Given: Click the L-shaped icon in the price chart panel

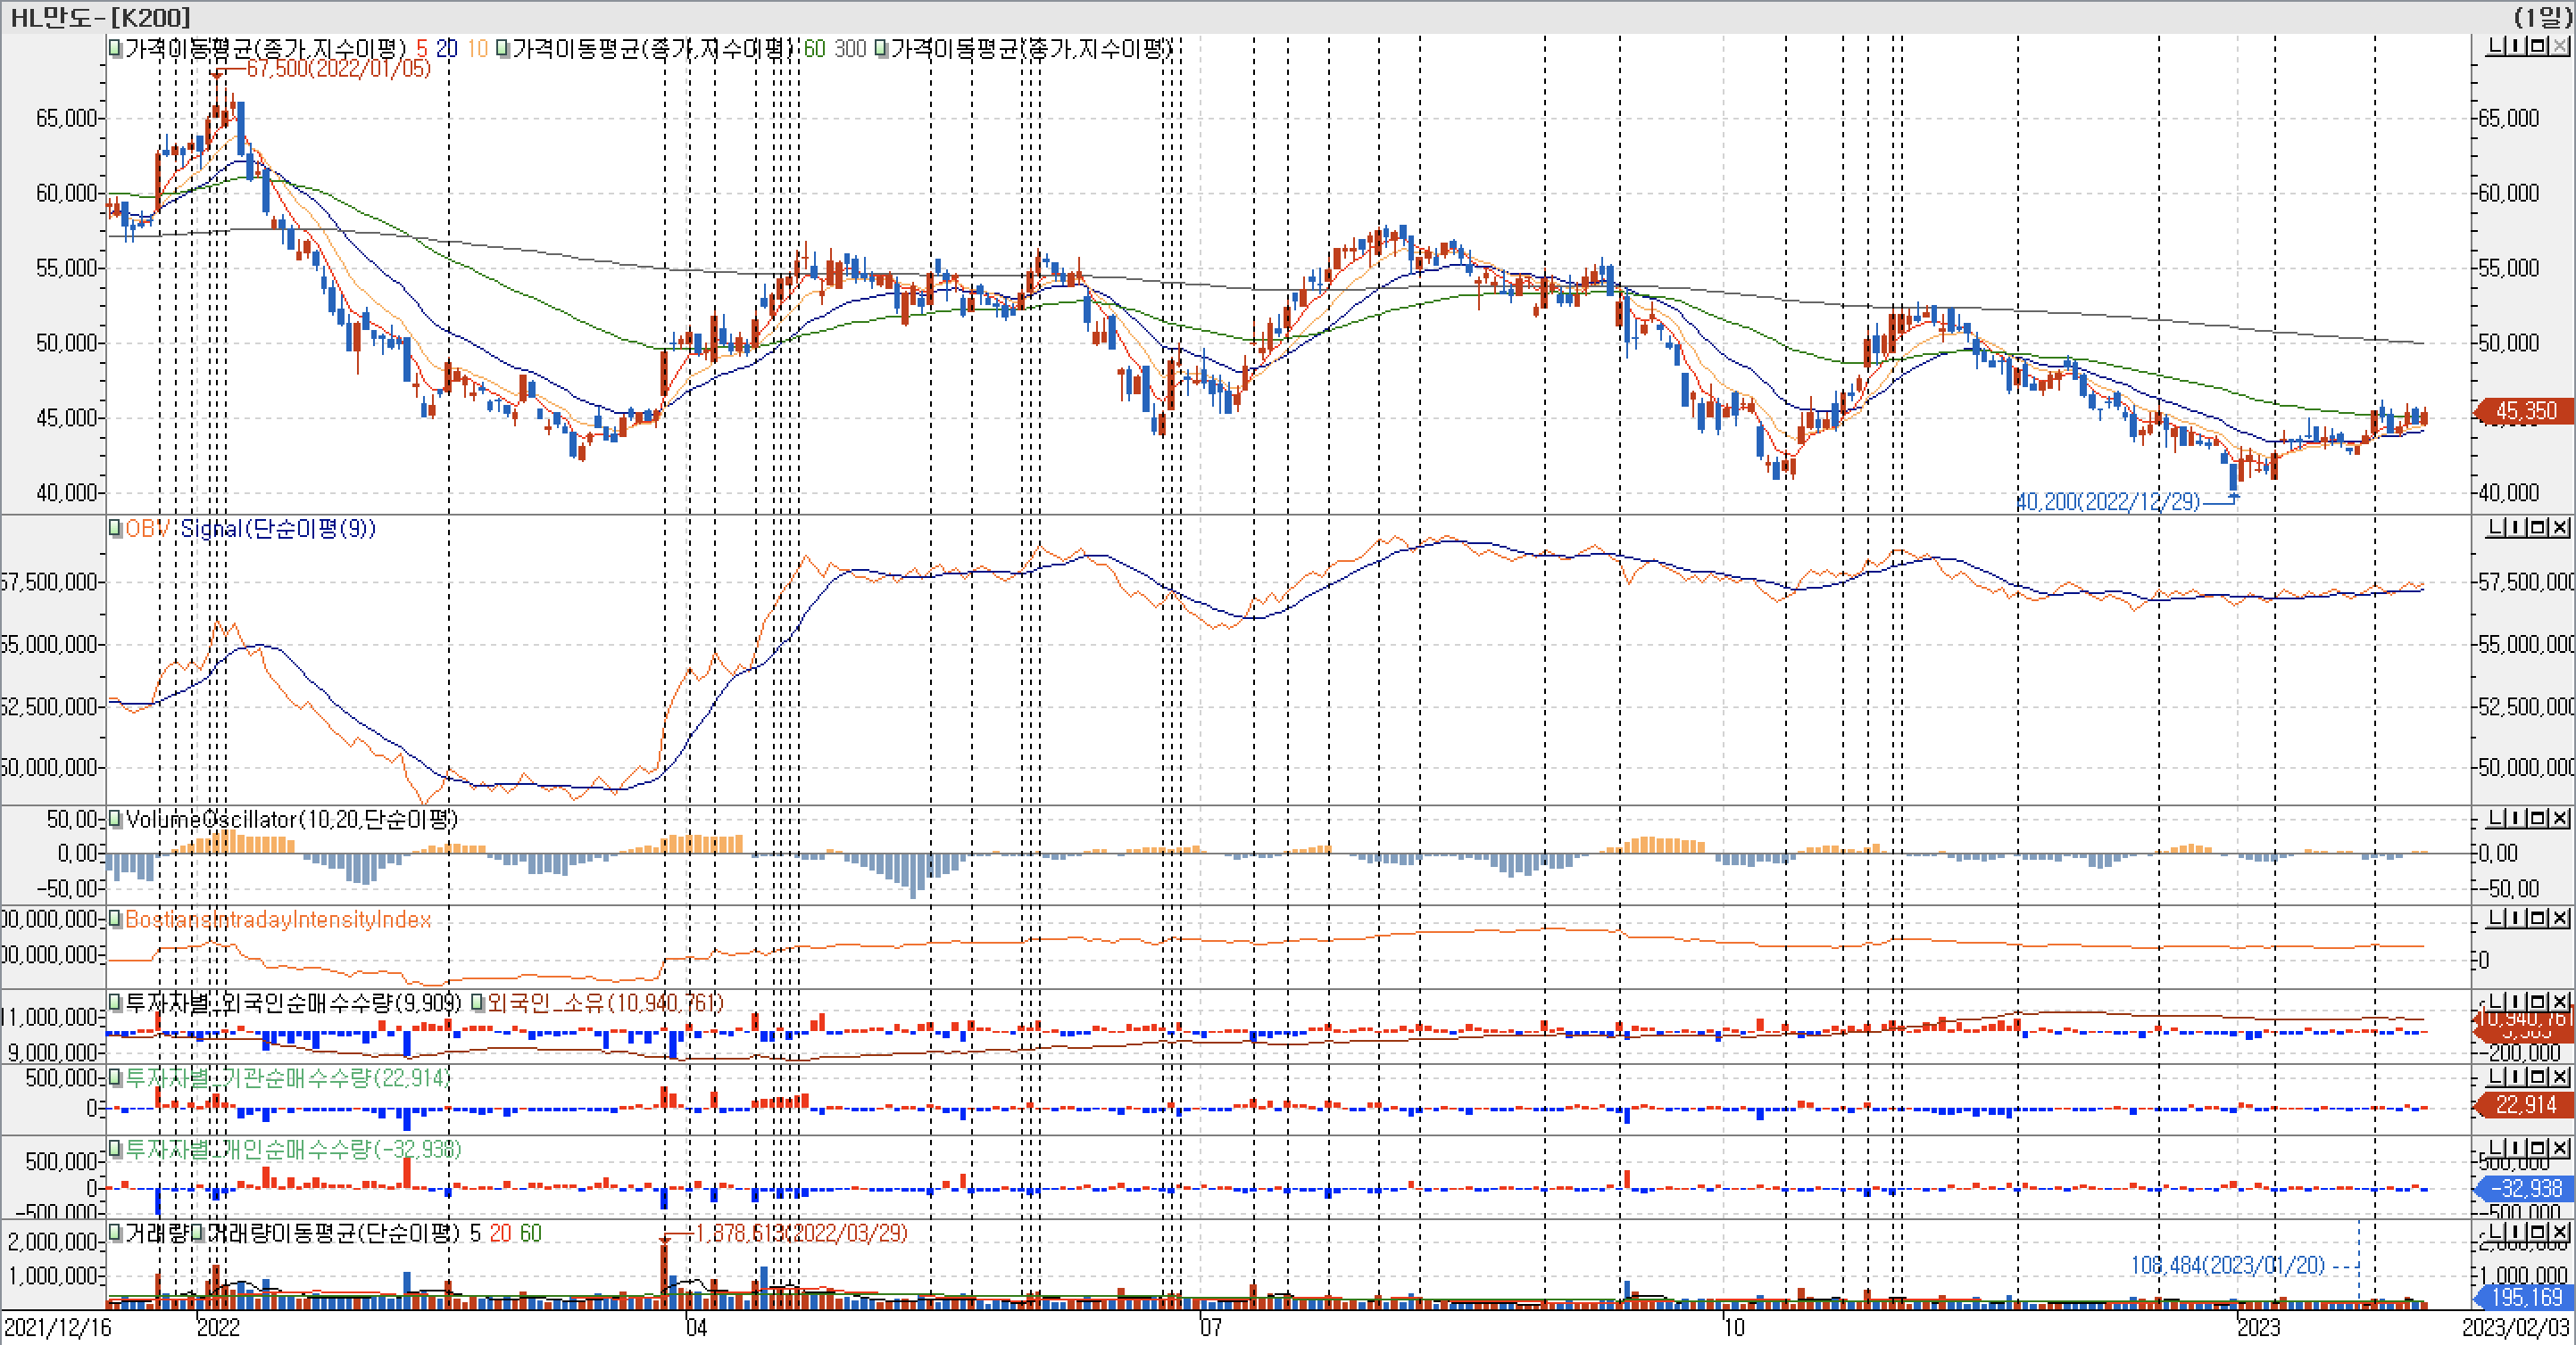Looking at the screenshot, I should click(x=2496, y=46).
